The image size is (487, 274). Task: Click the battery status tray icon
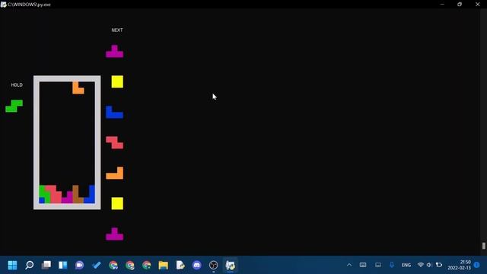[x=439, y=265]
